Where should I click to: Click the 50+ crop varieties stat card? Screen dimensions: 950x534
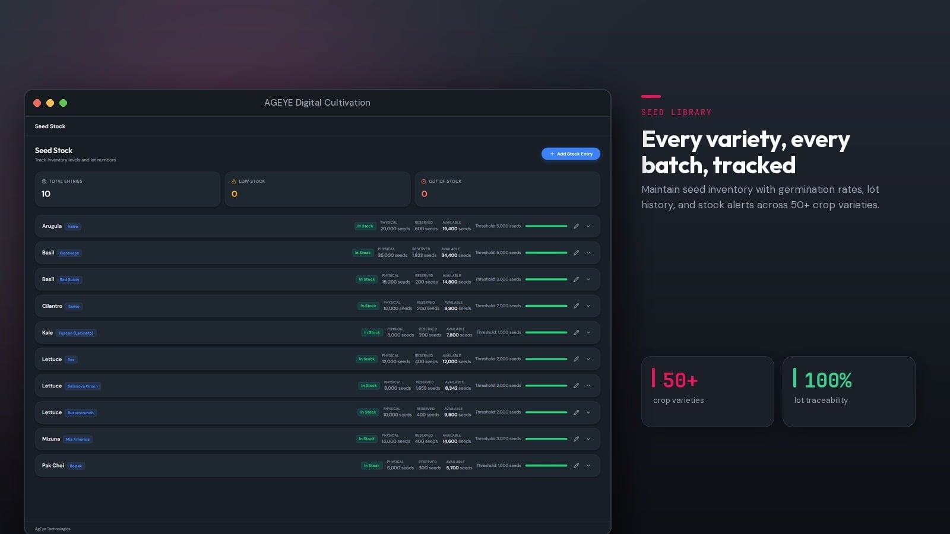(x=708, y=392)
